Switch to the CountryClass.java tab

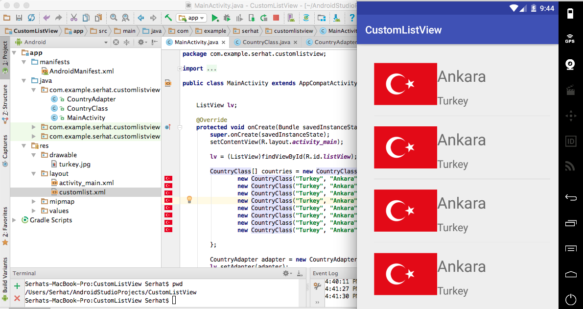click(x=266, y=42)
